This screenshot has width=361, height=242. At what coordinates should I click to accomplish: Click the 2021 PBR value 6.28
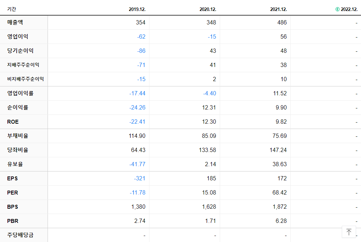point(281,221)
